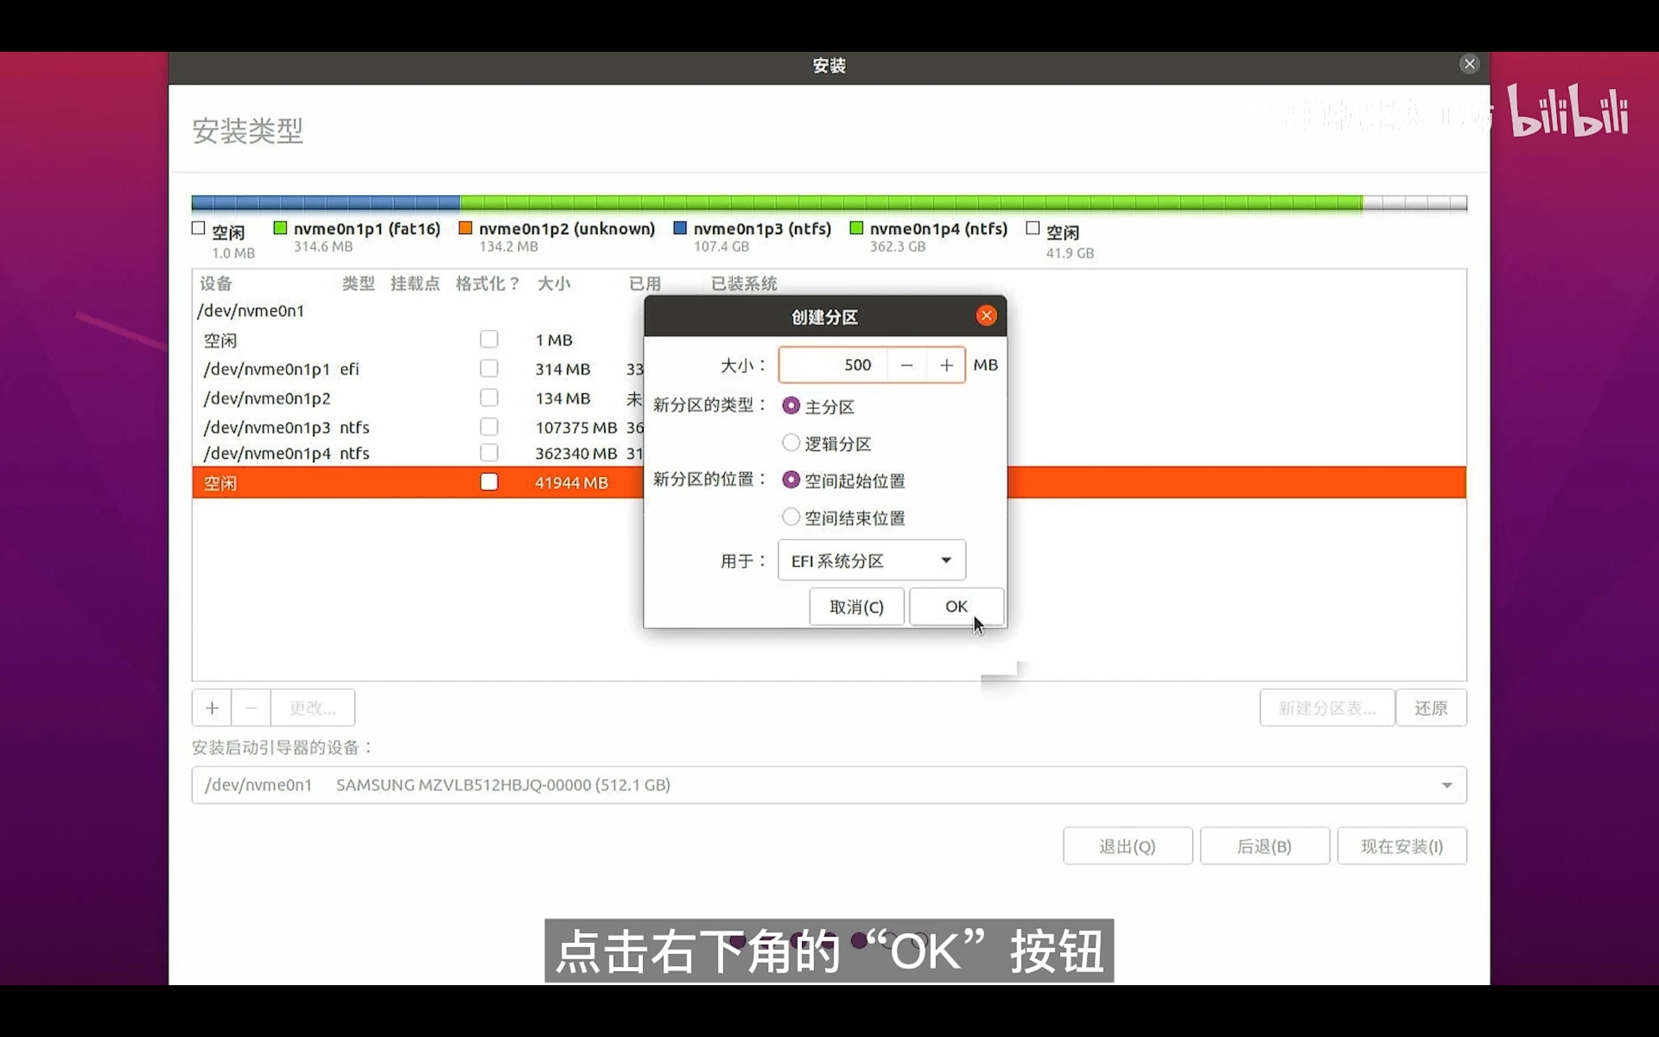Click the nvme0n1p2 (unknown) orange legend swatch
Viewport: 1659px width, 1037px height.
click(x=465, y=227)
